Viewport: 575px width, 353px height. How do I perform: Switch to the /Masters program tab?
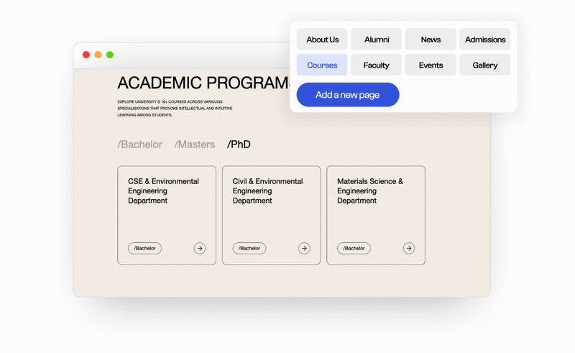coord(194,145)
